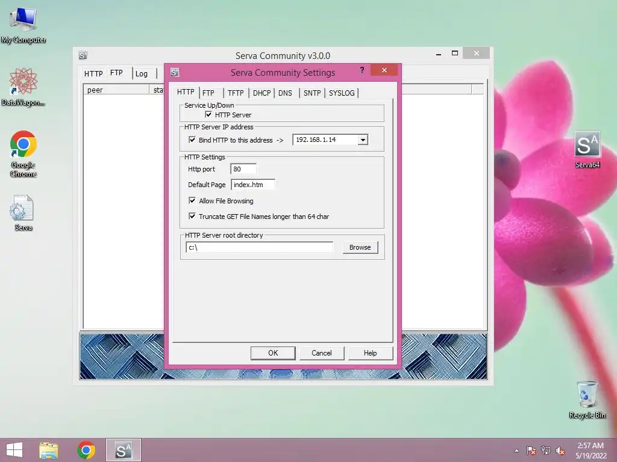Viewport: 617px width, 462px height.
Task: Switch to the DNS settings tab
Action: coord(285,93)
